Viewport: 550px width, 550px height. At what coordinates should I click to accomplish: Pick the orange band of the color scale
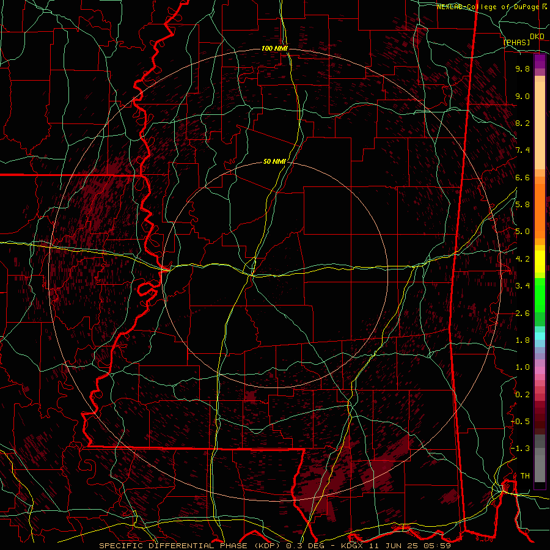pyautogui.click(x=540, y=211)
